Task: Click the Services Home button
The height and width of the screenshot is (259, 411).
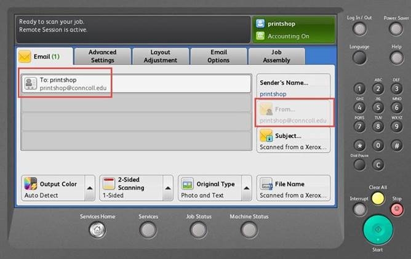Action: pos(97,230)
